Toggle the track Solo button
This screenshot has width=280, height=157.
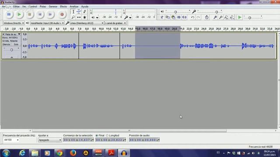point(16,44)
